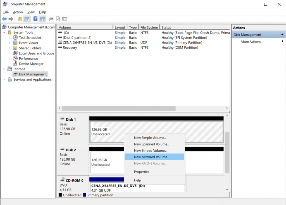The height and width of the screenshot is (205, 286).
Task: Click the Disk 1 drive icon
Action: (x=62, y=119)
